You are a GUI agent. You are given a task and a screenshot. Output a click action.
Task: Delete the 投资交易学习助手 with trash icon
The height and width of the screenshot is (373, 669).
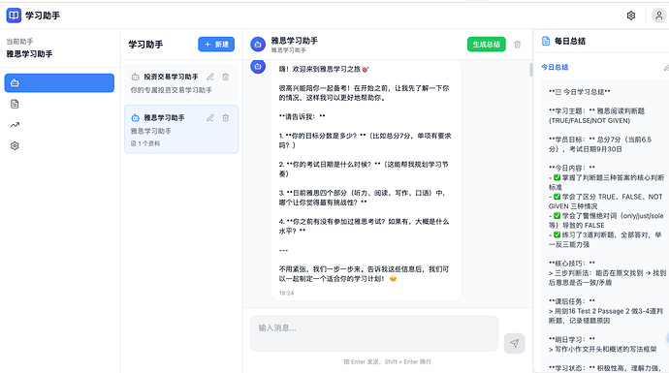point(226,77)
